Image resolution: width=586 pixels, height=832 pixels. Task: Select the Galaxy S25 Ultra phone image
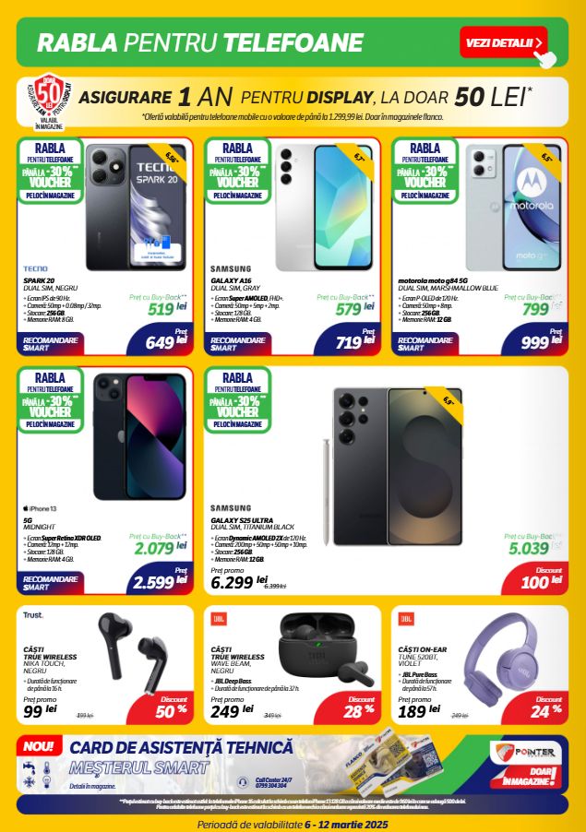pos(393,466)
